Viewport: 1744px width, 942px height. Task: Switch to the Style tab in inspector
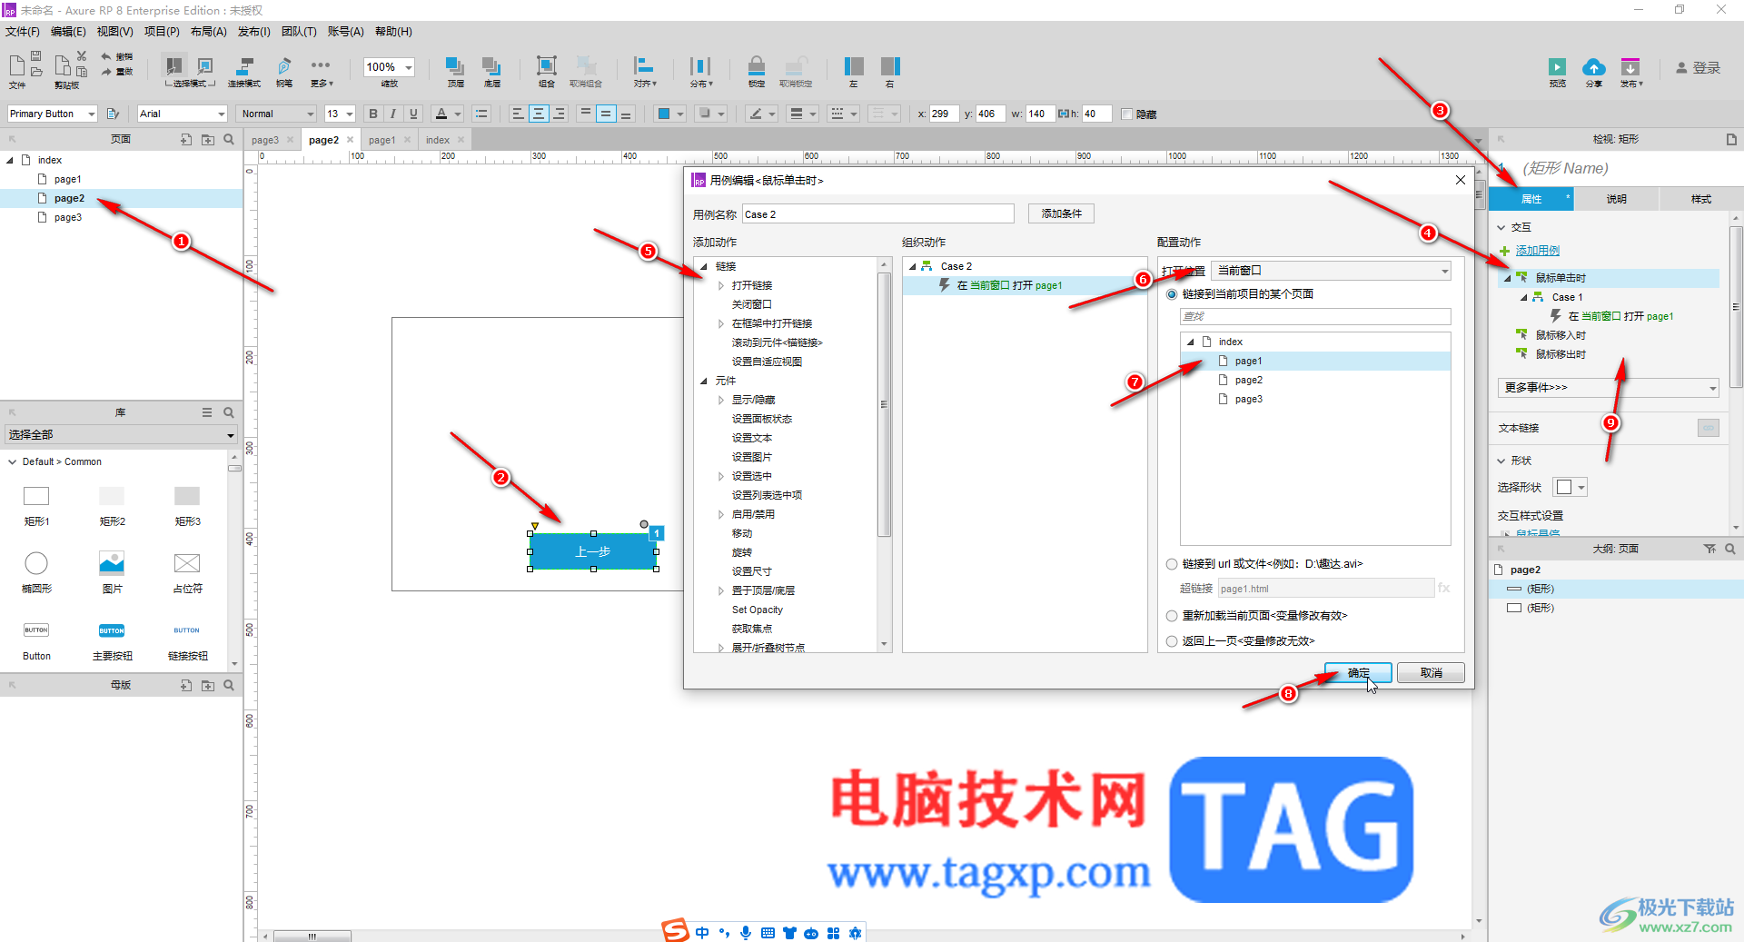pyautogui.click(x=1700, y=199)
